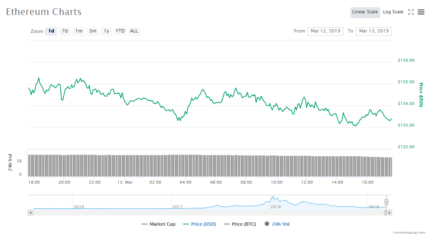This screenshot has height=239, width=430.
Task: Hide the Price (BTC) series
Action: click(241, 224)
